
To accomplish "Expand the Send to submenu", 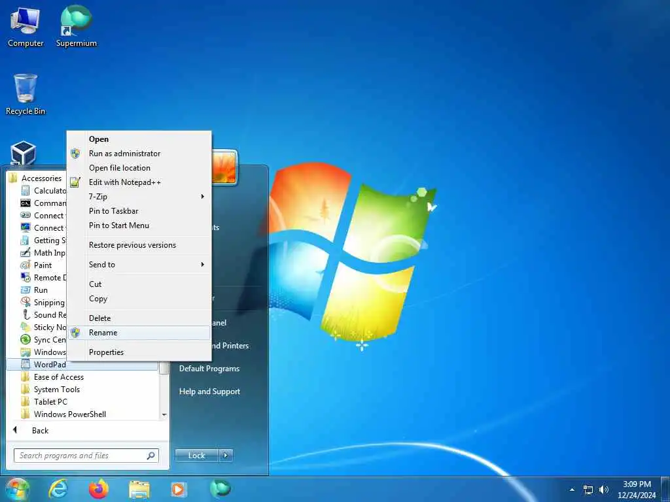I will click(139, 265).
